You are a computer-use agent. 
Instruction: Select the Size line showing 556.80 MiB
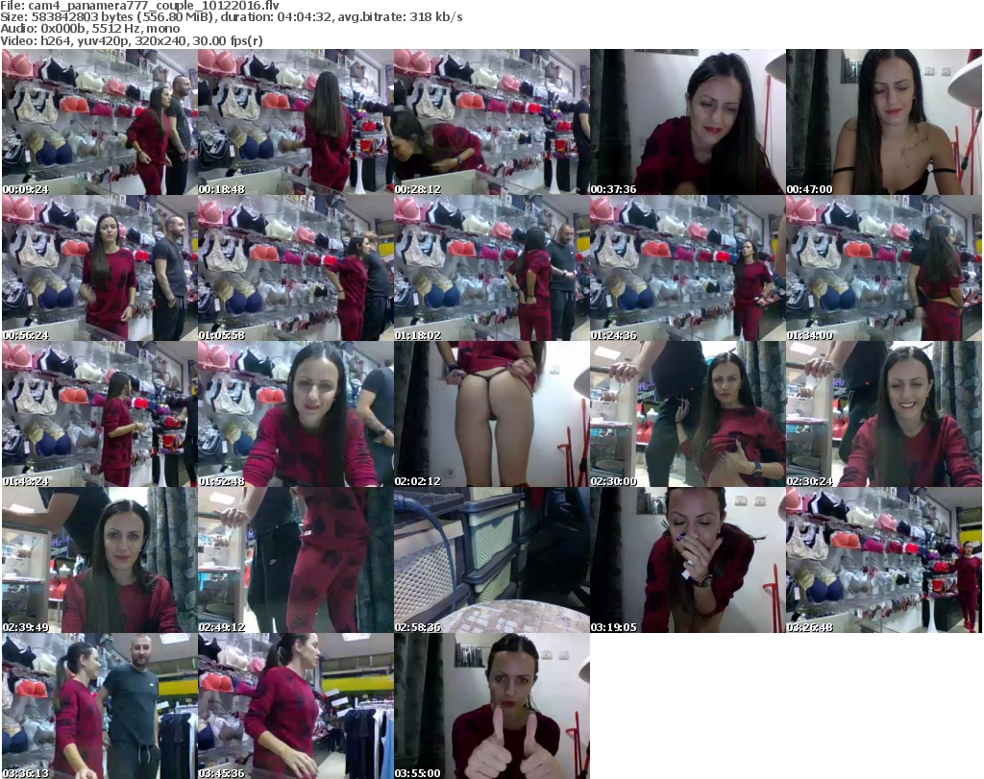point(232,17)
